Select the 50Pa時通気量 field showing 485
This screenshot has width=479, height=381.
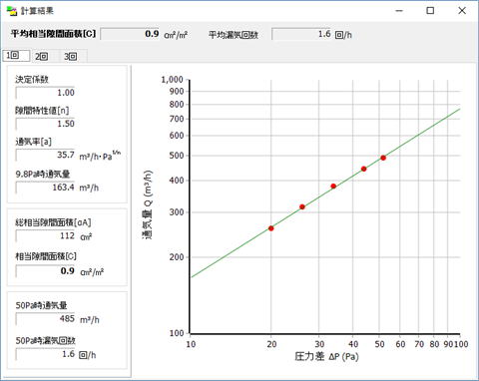(x=45, y=319)
